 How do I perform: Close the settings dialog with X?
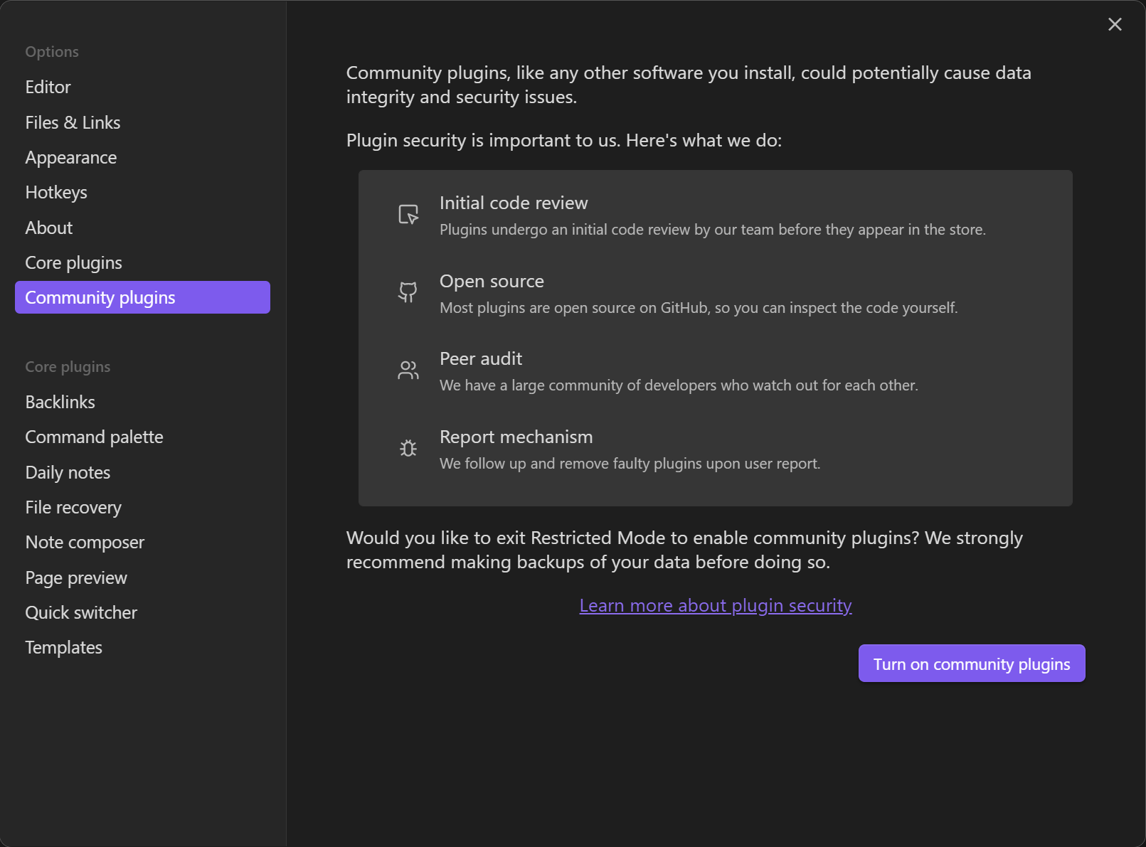1115,24
